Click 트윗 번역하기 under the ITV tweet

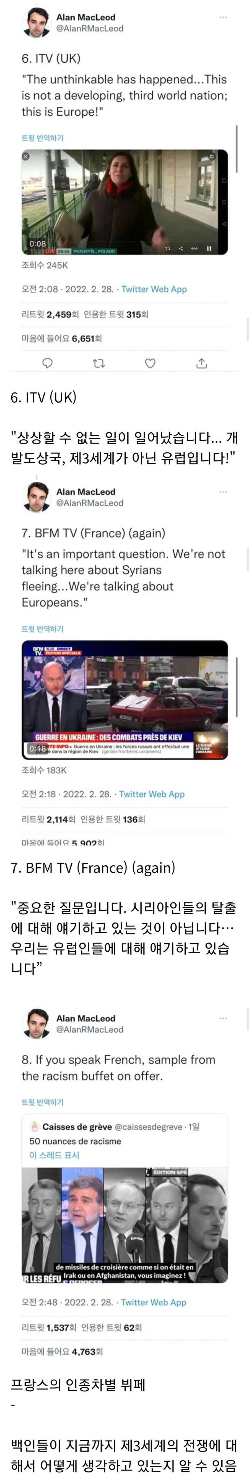[43, 138]
